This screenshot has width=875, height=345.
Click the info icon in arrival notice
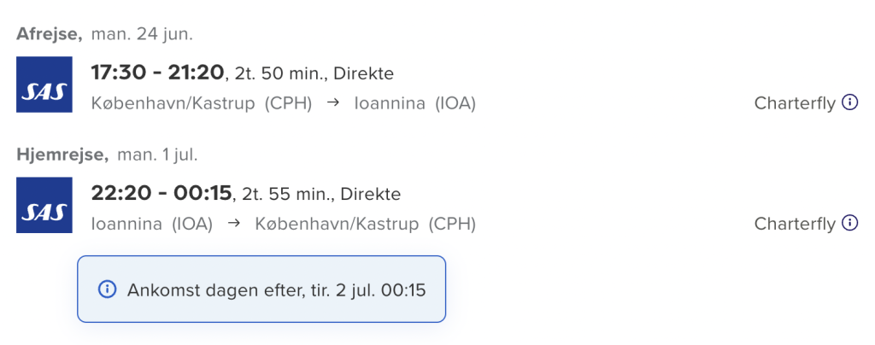click(x=107, y=289)
